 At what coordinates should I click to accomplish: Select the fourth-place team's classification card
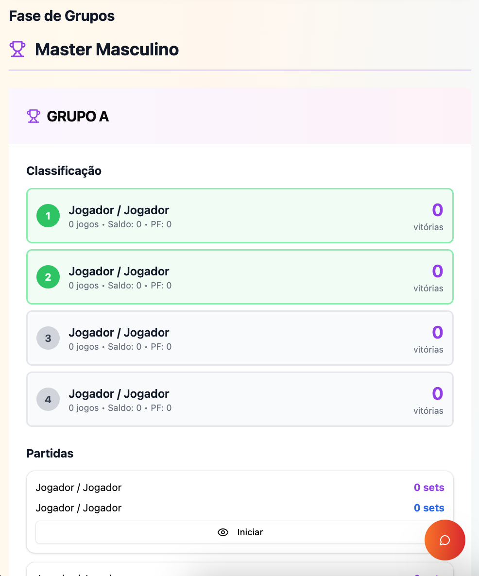240,399
